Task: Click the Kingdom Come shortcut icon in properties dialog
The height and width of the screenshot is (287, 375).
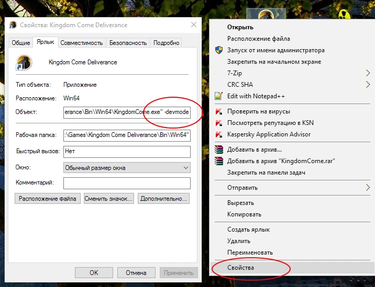Action: 24,62
